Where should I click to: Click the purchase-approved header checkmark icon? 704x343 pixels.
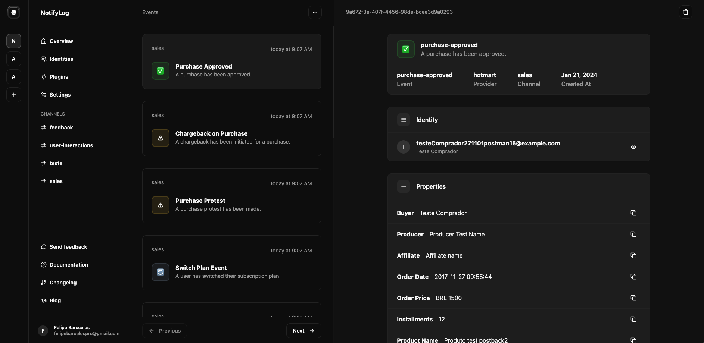point(406,49)
